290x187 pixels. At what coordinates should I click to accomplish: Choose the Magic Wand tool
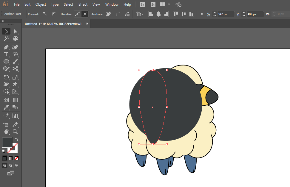[6, 39]
